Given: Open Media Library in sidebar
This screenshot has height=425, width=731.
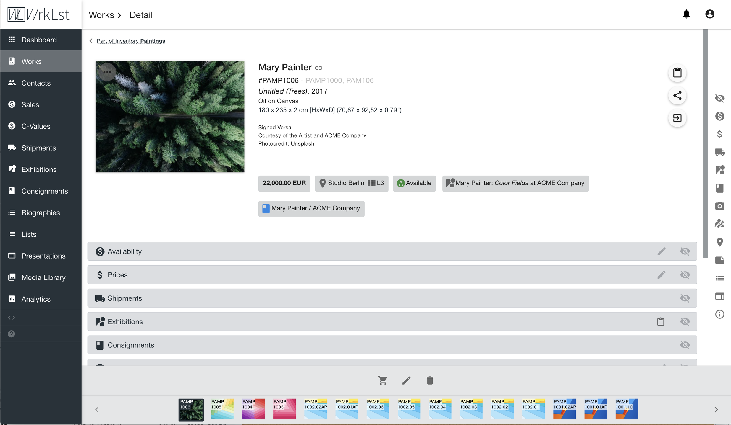Looking at the screenshot, I should tap(43, 277).
